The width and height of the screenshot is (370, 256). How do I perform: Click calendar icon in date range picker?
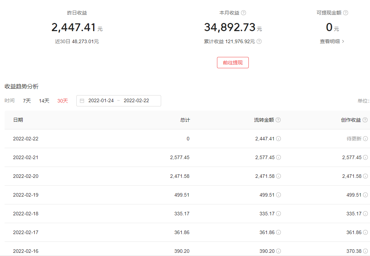click(x=82, y=101)
